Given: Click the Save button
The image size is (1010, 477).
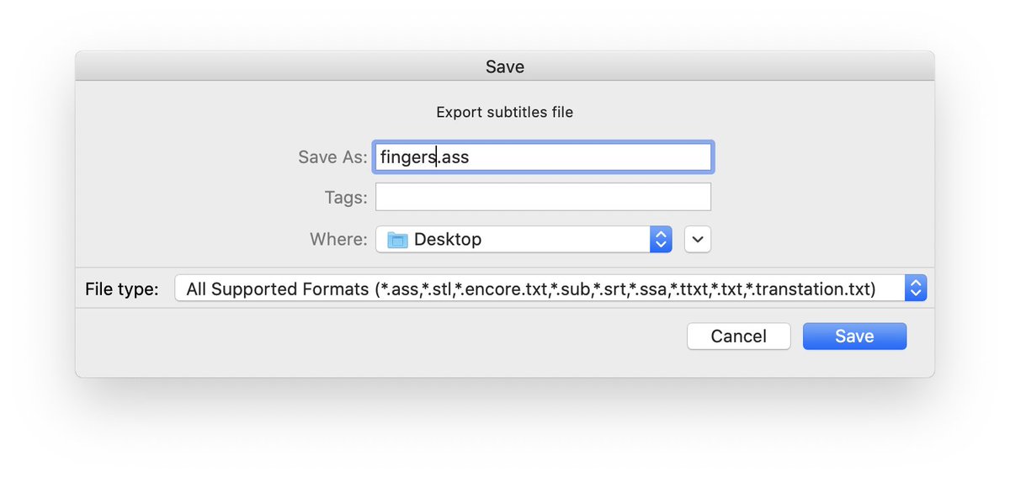Looking at the screenshot, I should pos(854,337).
